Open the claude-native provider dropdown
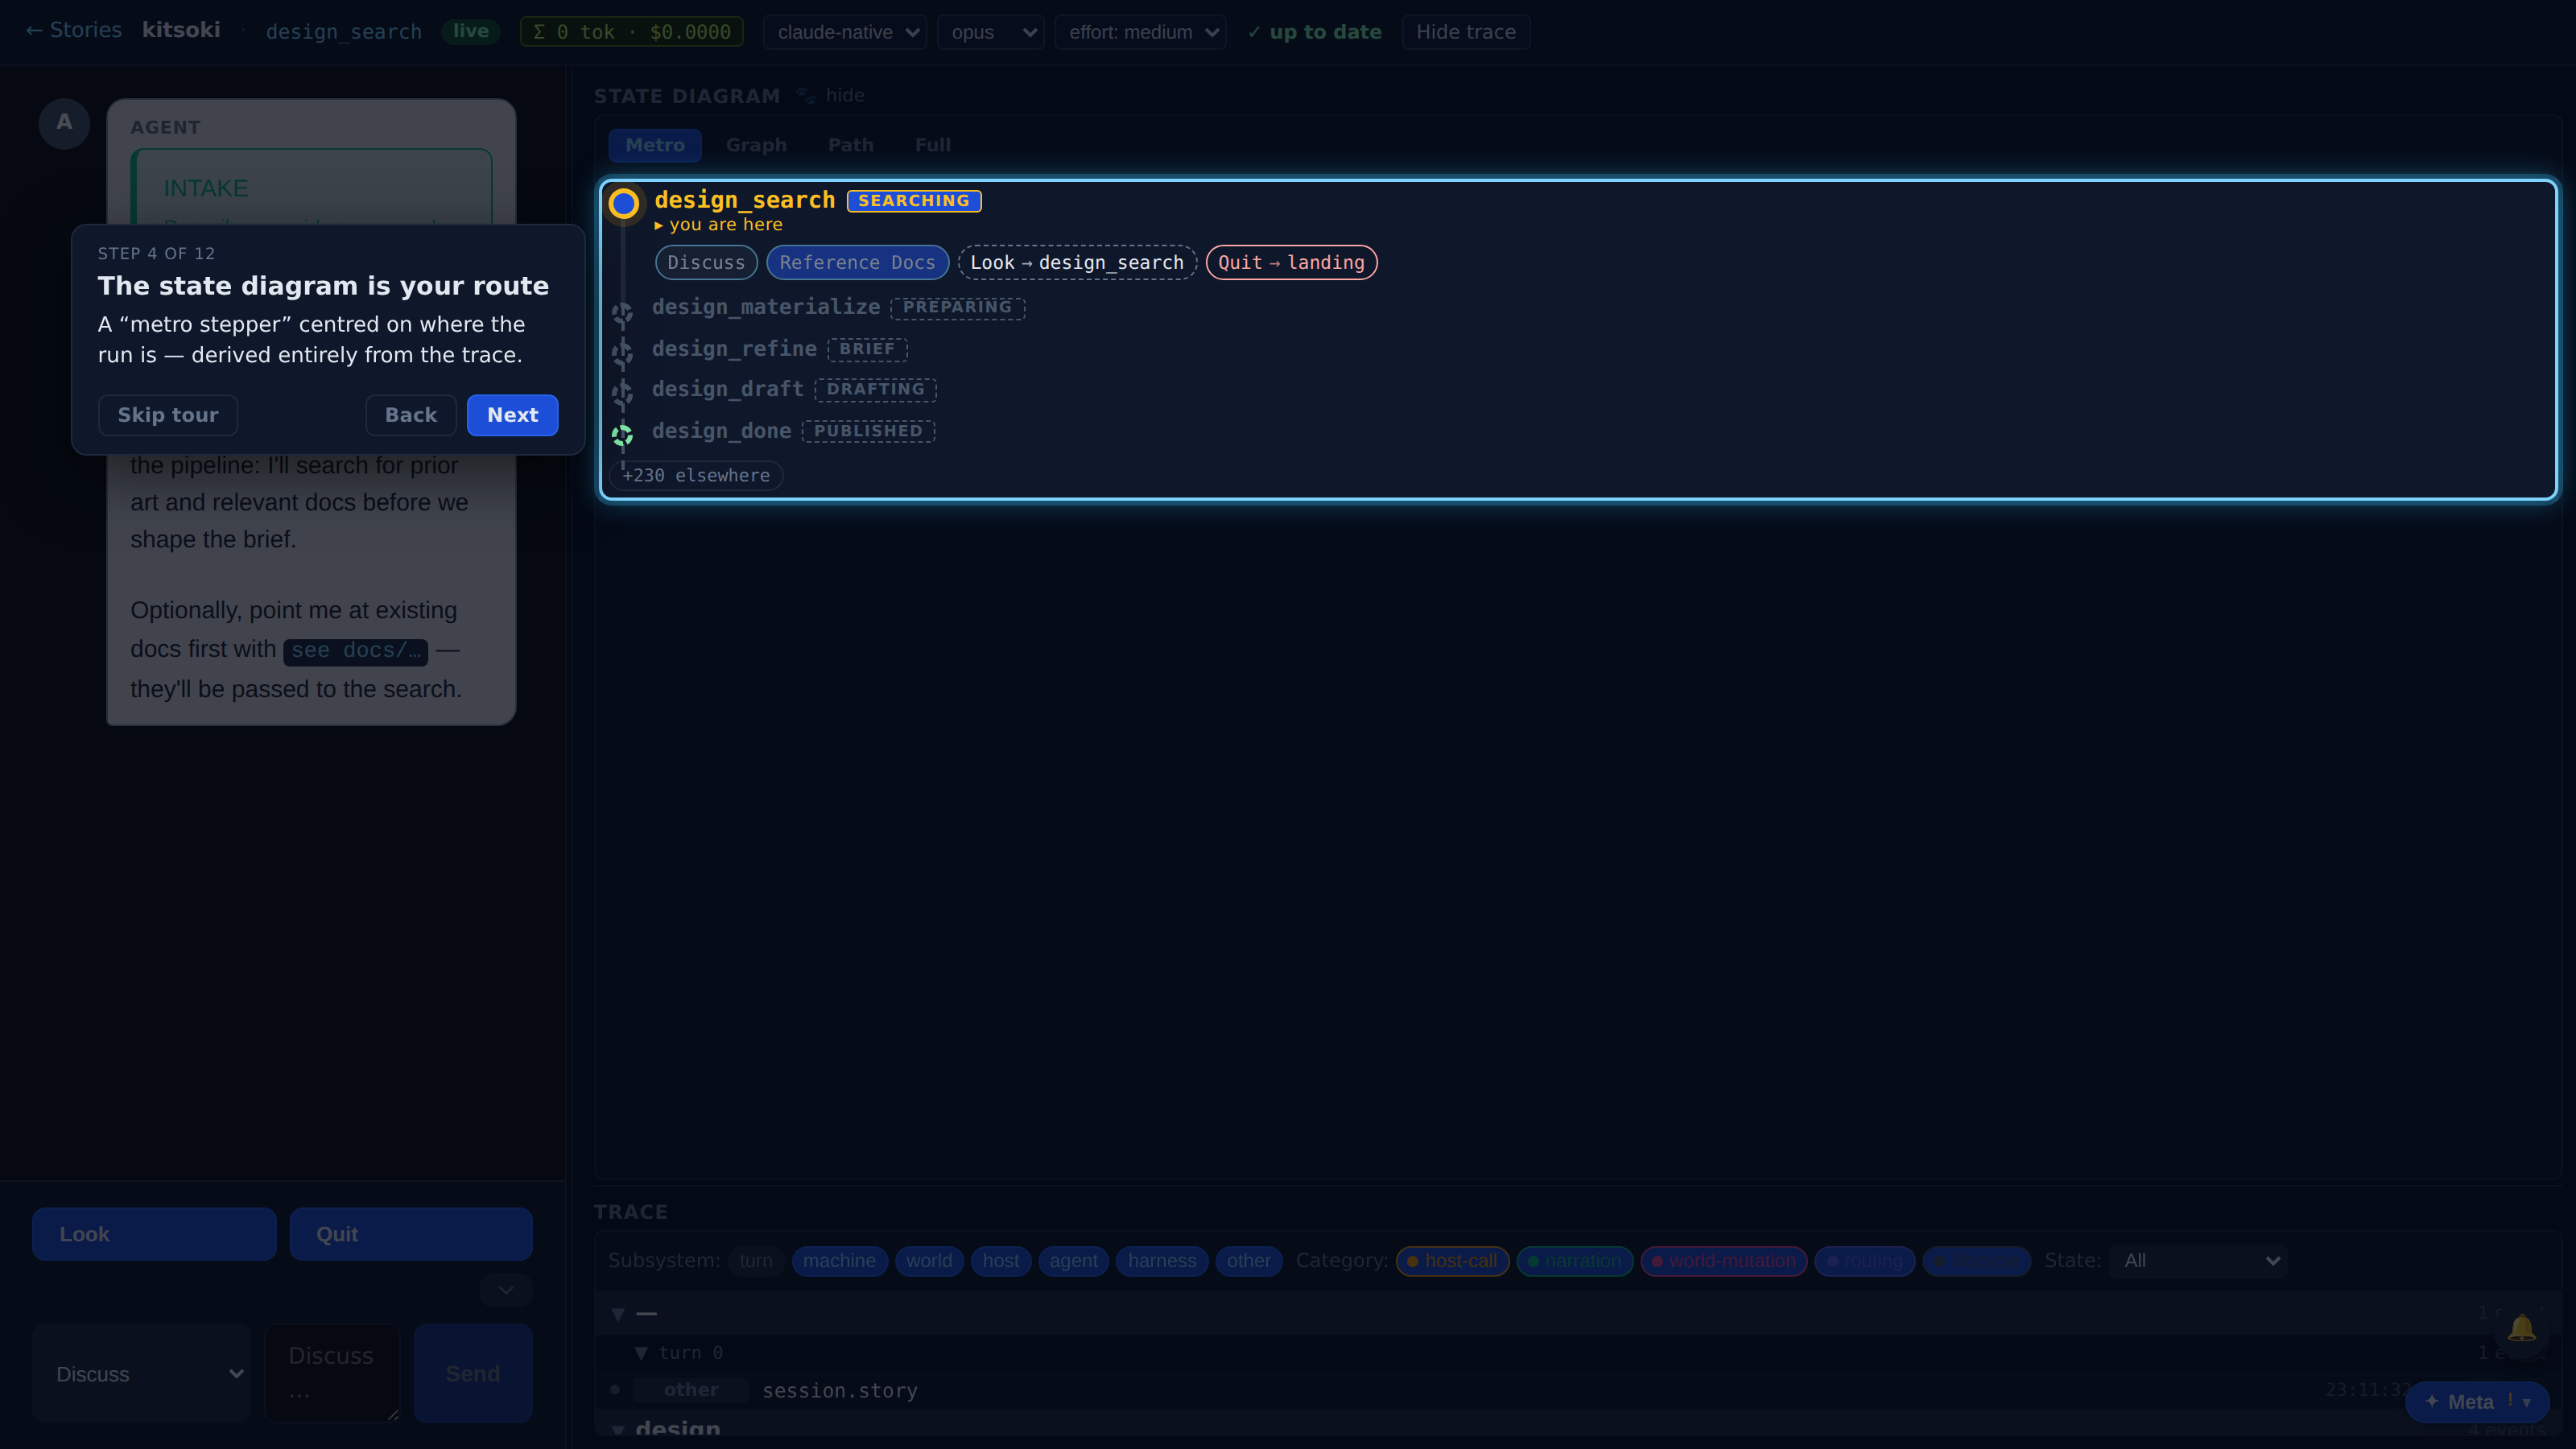This screenshot has height=1449, width=2576. (845, 32)
